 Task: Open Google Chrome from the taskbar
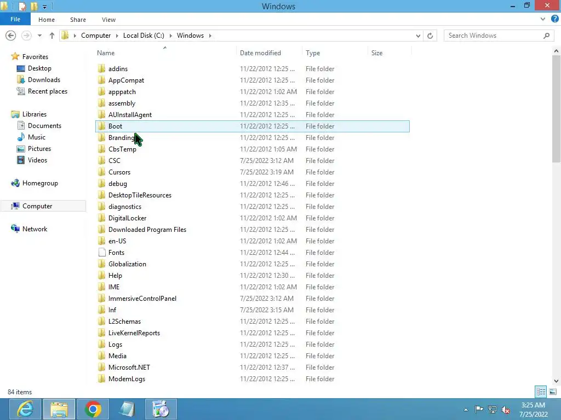[x=93, y=409]
